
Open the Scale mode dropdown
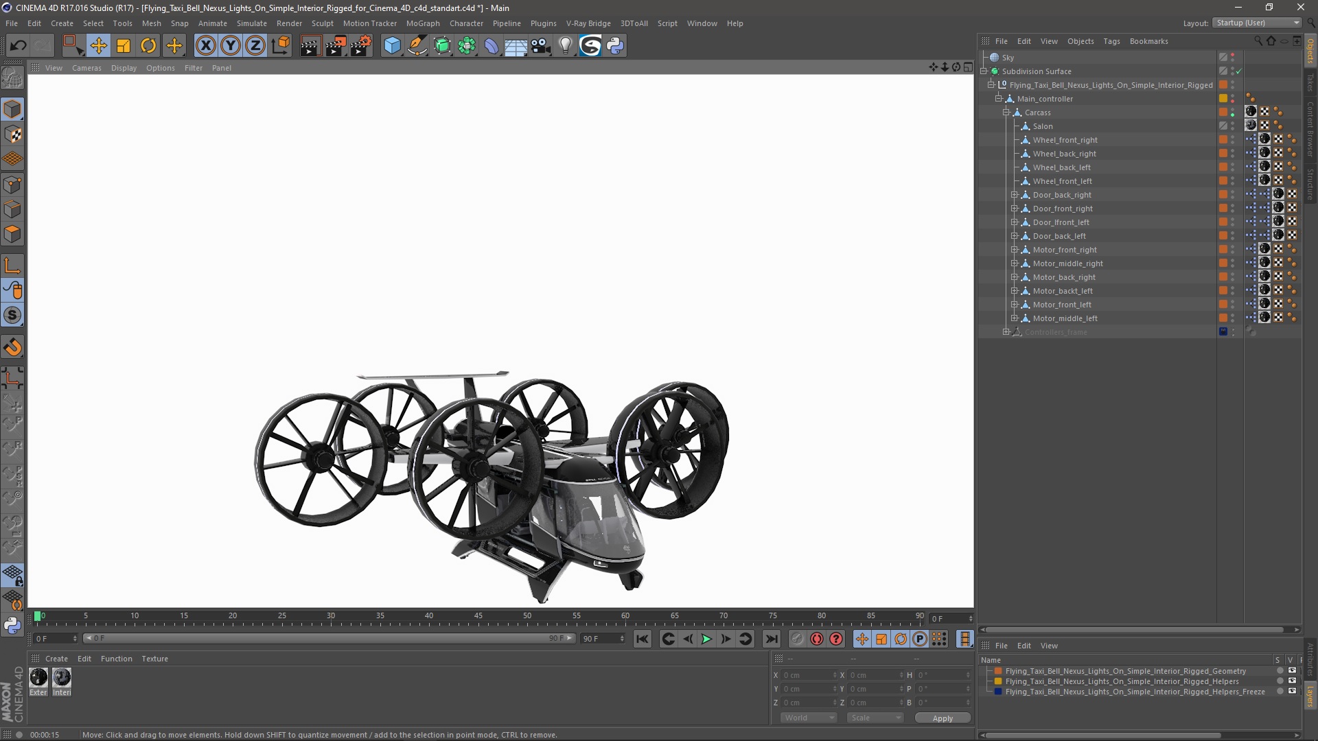click(875, 718)
